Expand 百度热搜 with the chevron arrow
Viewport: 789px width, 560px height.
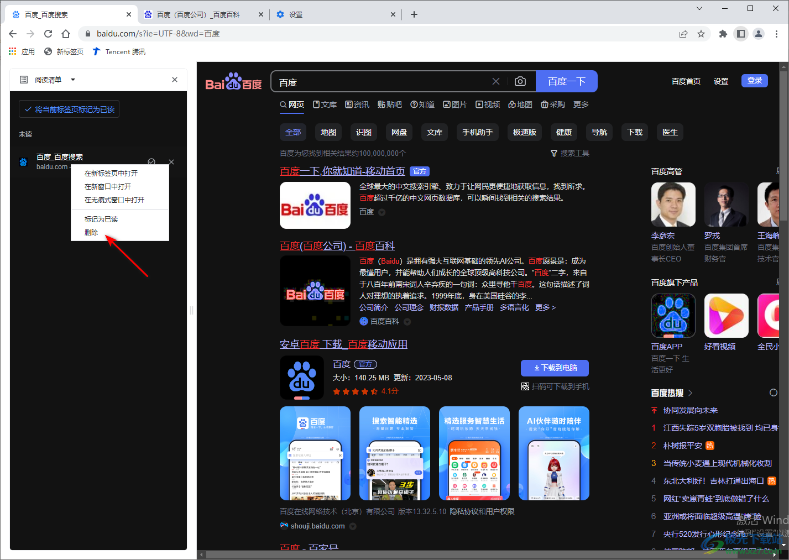click(x=691, y=393)
